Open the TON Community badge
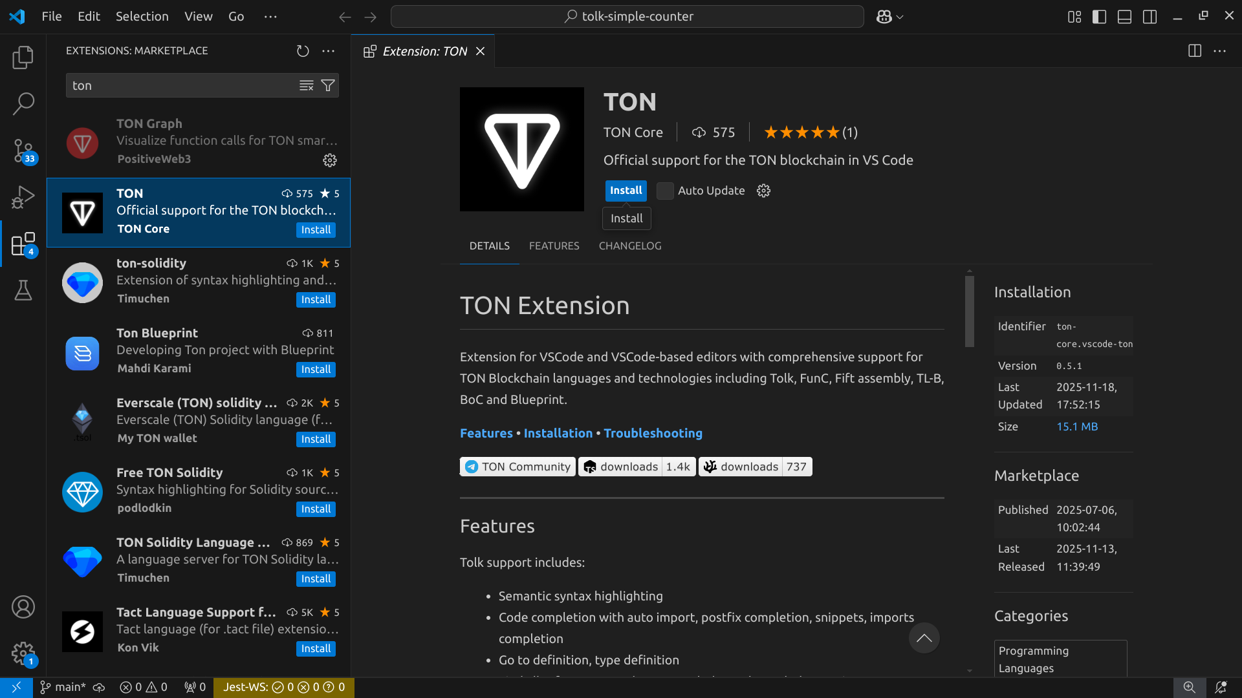Viewport: 1242px width, 698px height. click(517, 467)
